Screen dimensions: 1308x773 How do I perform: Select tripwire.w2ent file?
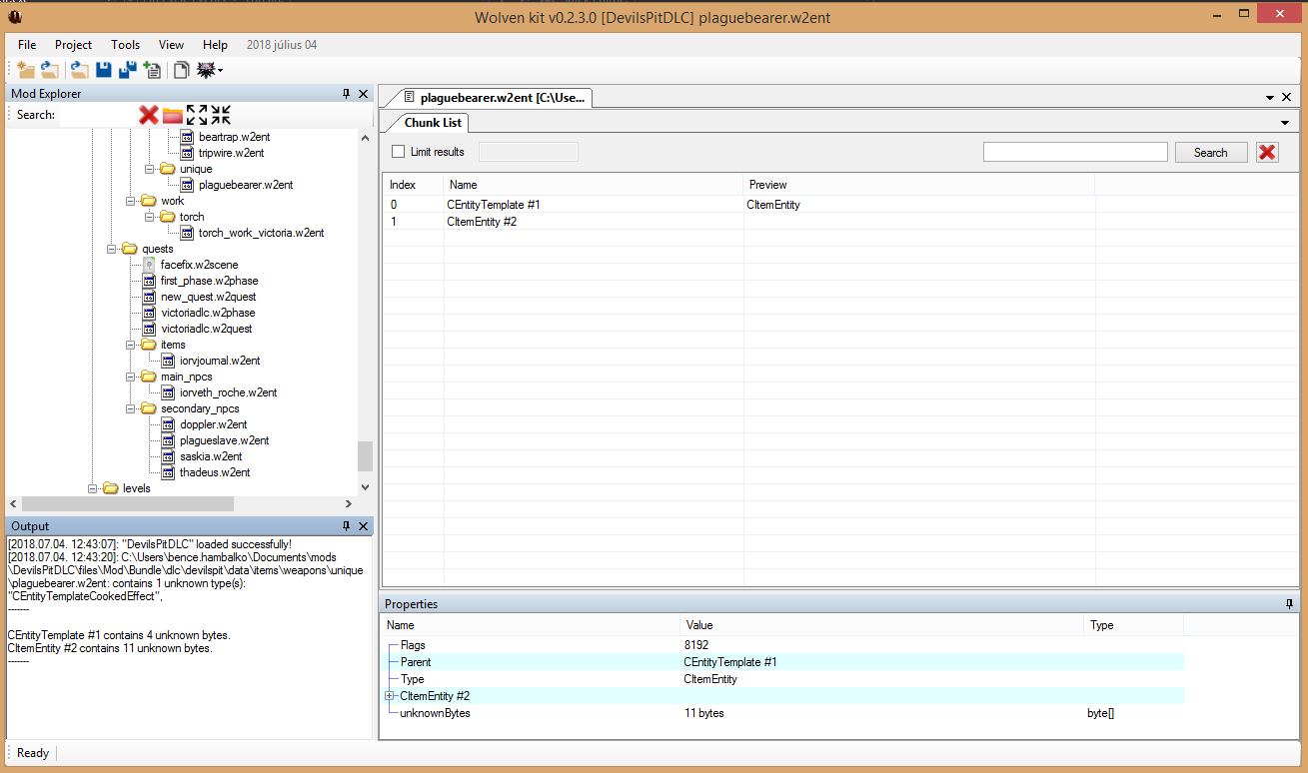[x=231, y=153]
